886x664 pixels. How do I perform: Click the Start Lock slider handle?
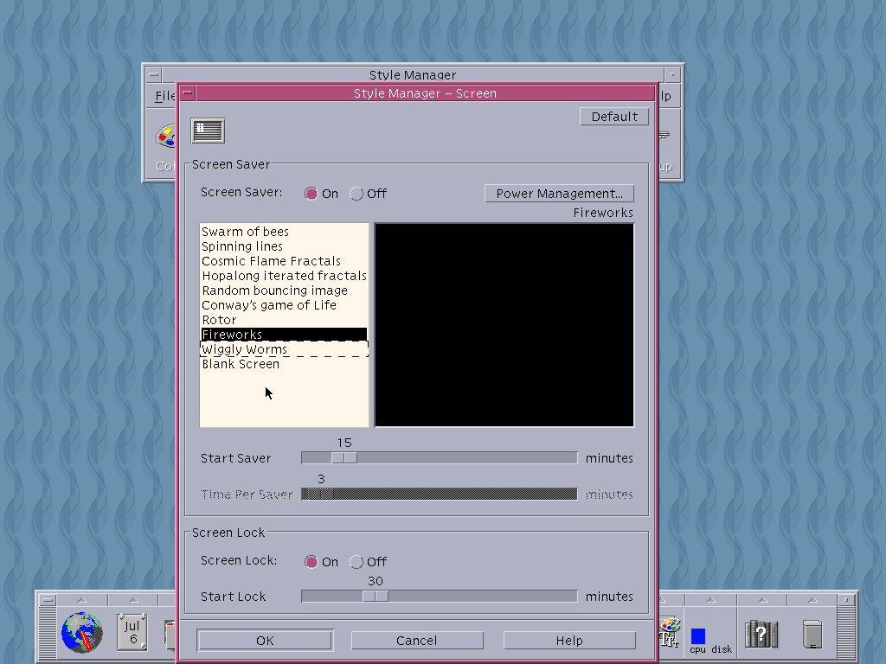(x=376, y=597)
